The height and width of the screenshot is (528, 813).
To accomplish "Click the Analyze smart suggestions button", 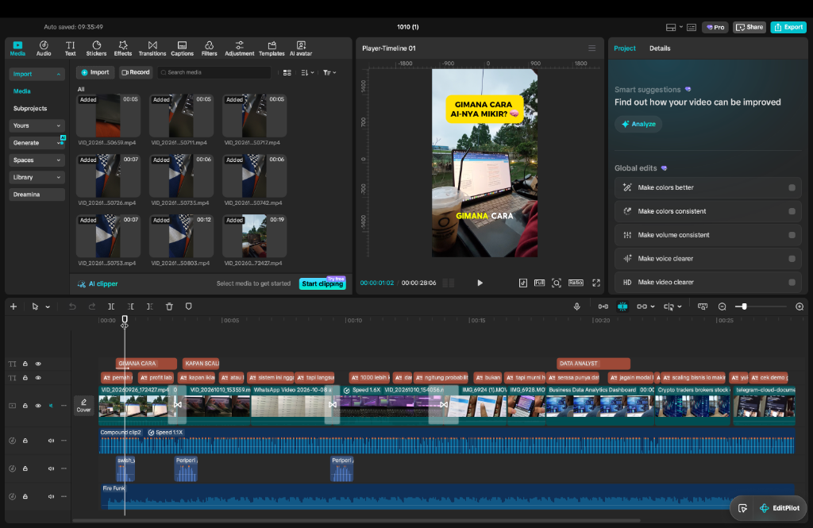I will [638, 124].
